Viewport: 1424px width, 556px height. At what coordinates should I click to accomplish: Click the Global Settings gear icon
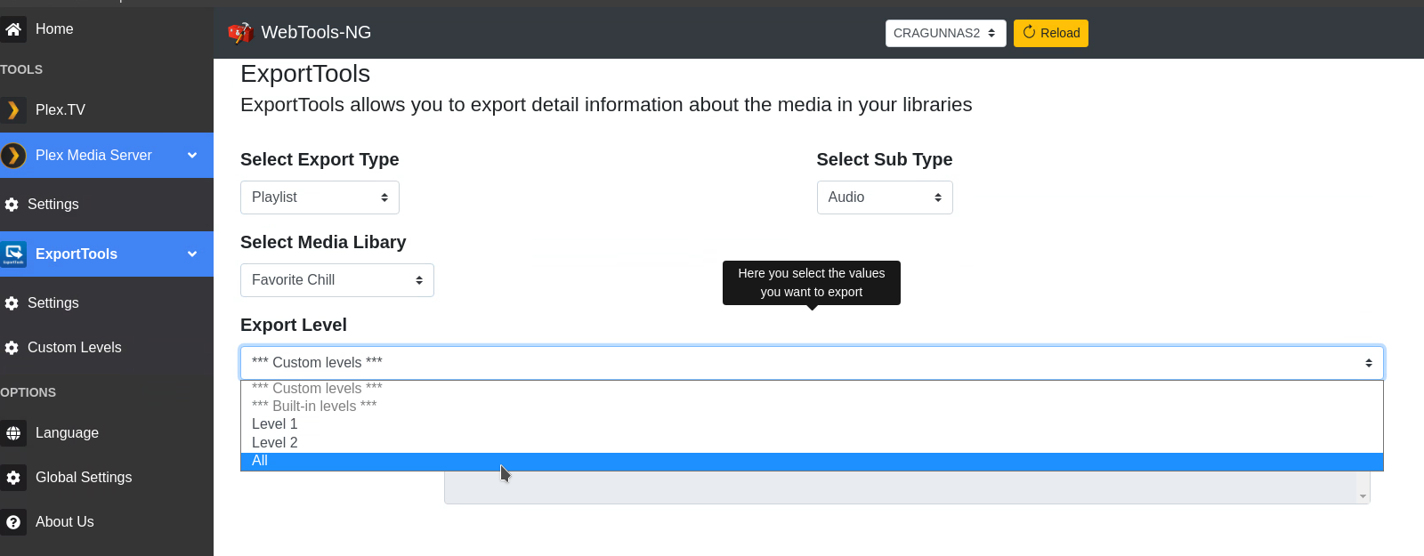[x=13, y=478]
